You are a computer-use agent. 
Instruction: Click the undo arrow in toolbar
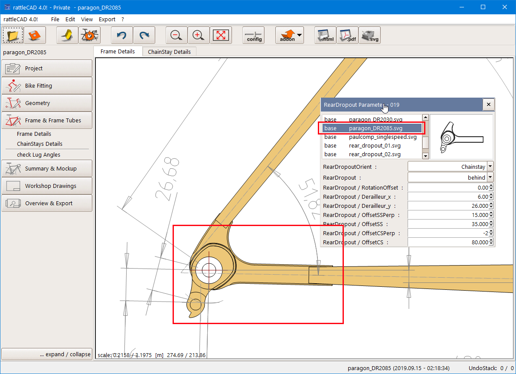122,35
